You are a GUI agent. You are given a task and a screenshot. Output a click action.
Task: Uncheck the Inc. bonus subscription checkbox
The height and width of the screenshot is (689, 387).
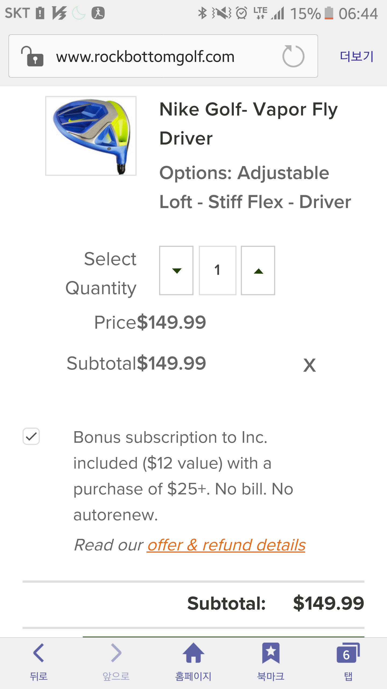click(x=31, y=436)
